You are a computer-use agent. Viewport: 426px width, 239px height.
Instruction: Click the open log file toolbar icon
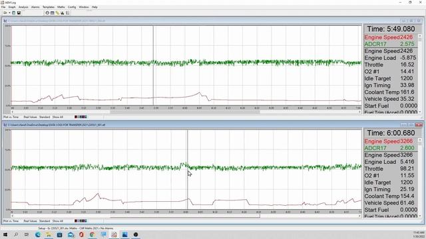pyautogui.click(x=5, y=13)
